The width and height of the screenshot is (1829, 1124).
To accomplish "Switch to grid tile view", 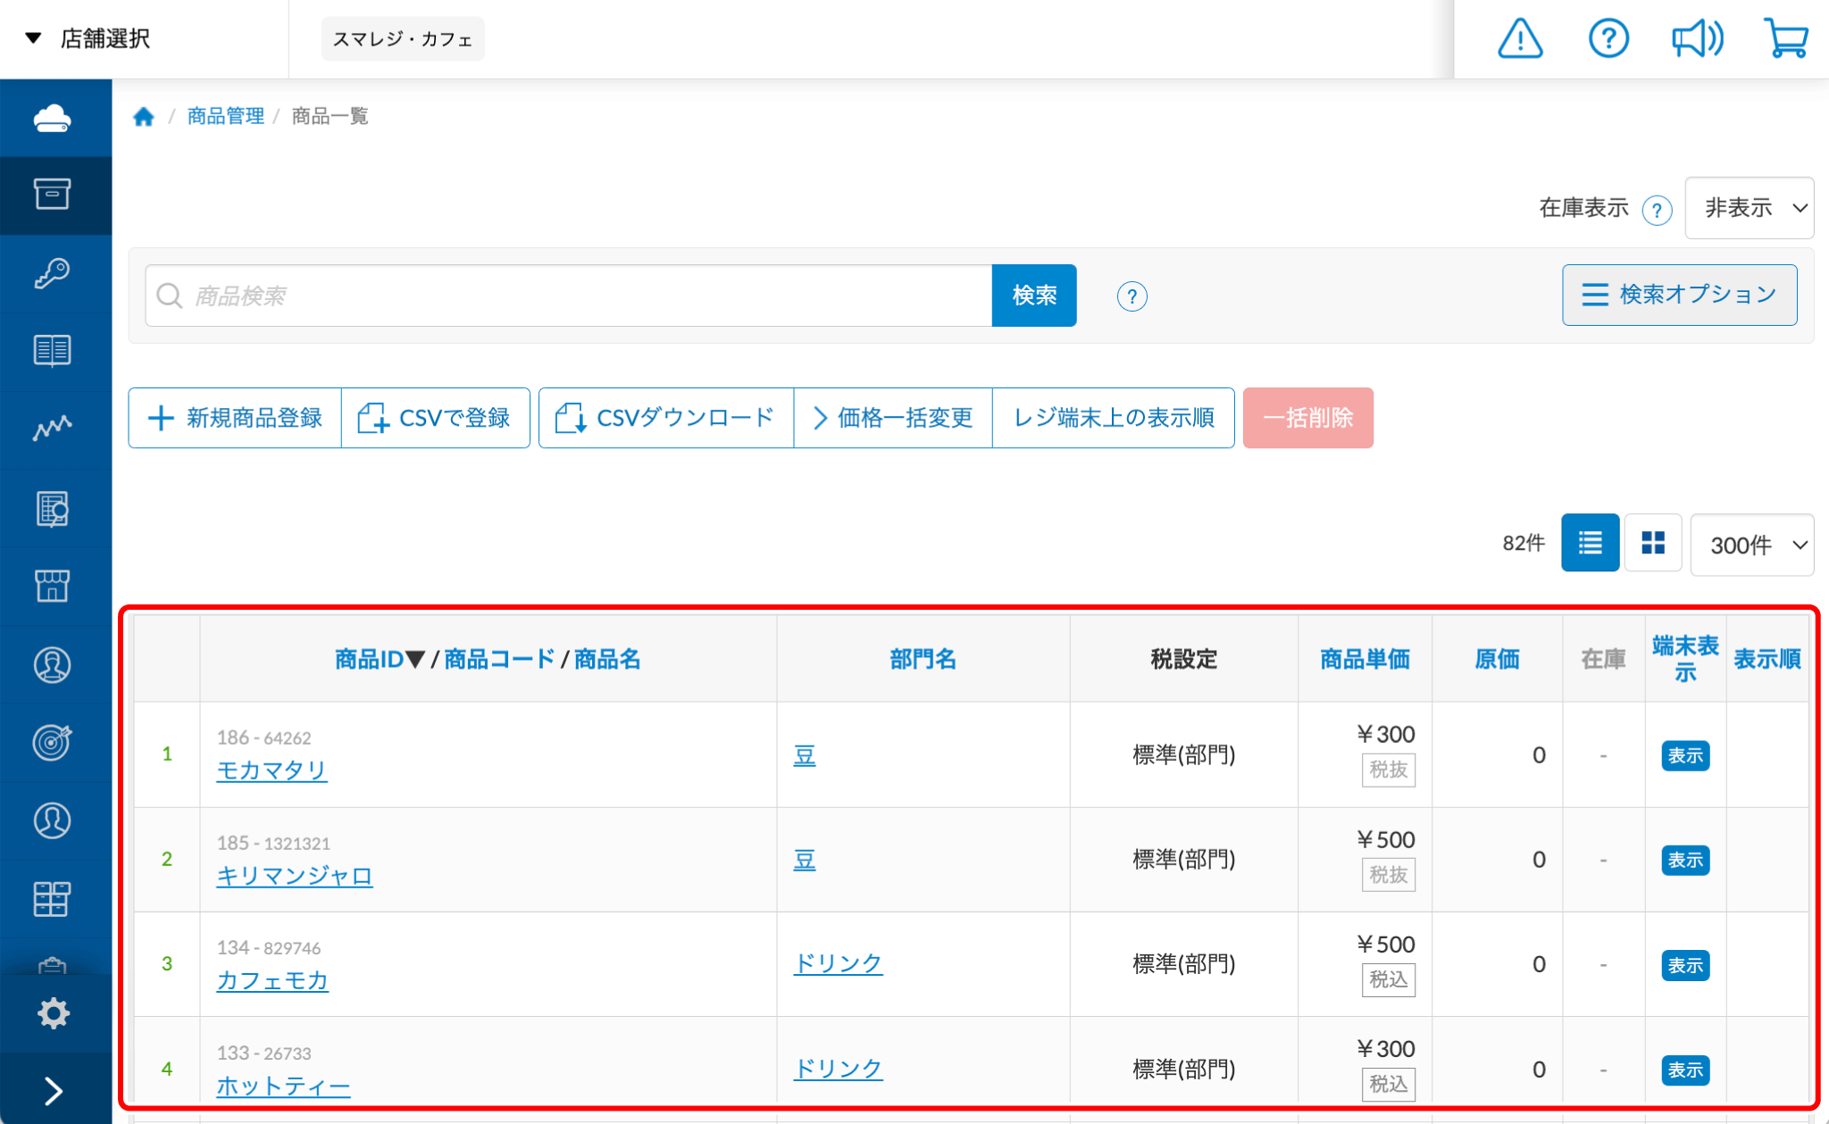I will point(1653,542).
